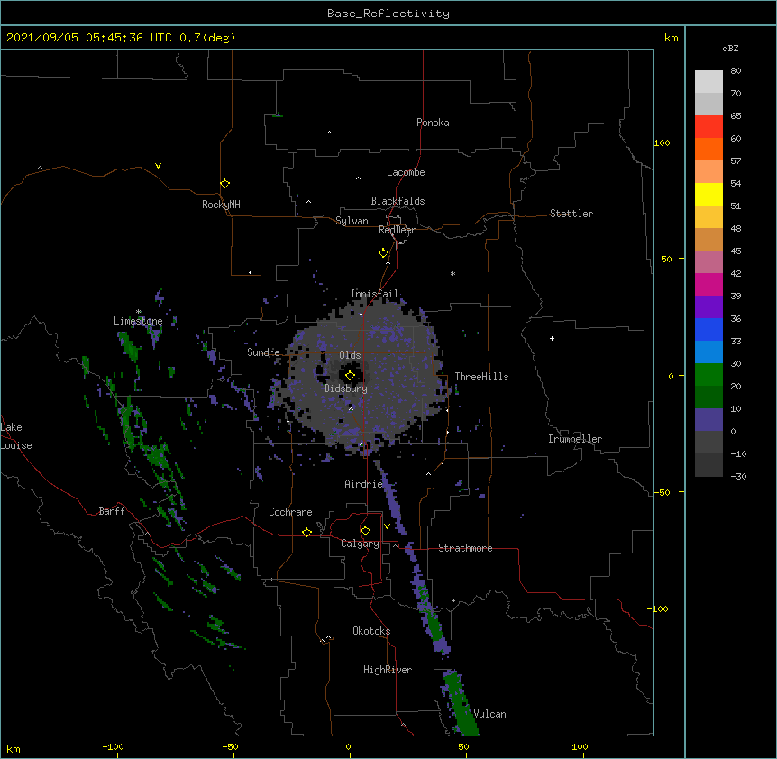The width and height of the screenshot is (777, 759).
Task: Click the Okotoks city label
Action: 371,631
